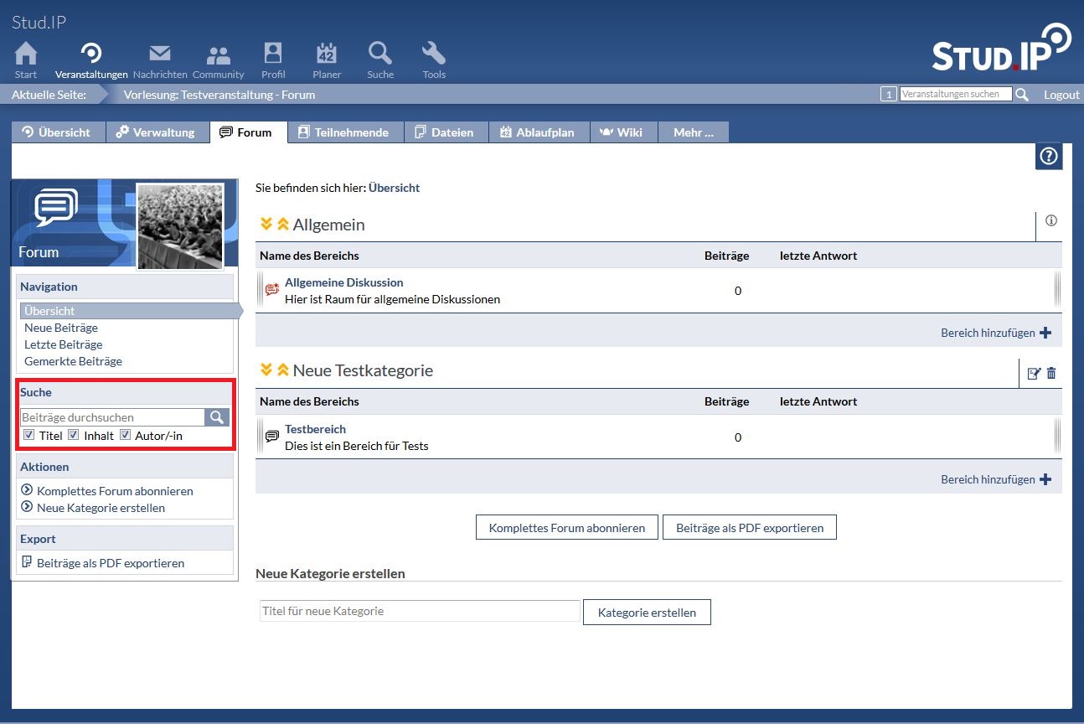Click the forum search magnifier button
This screenshot has height=724, width=1084.
click(217, 417)
